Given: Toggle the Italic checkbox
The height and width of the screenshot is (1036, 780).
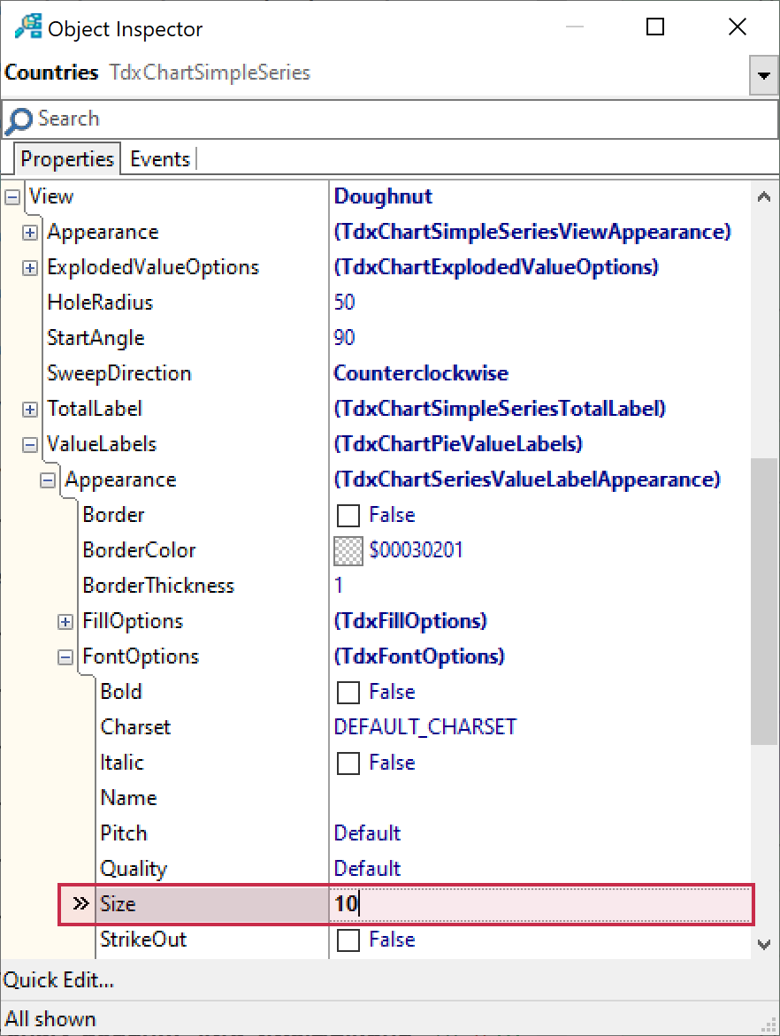Looking at the screenshot, I should pyautogui.click(x=348, y=764).
